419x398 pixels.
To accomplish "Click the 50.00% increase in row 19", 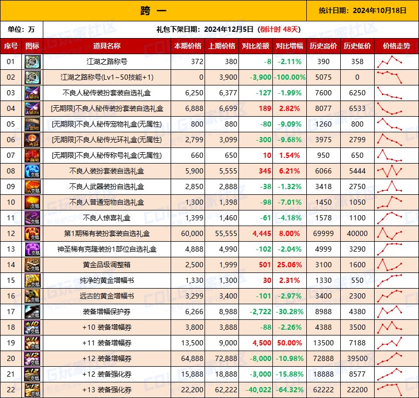I will coord(290,343).
